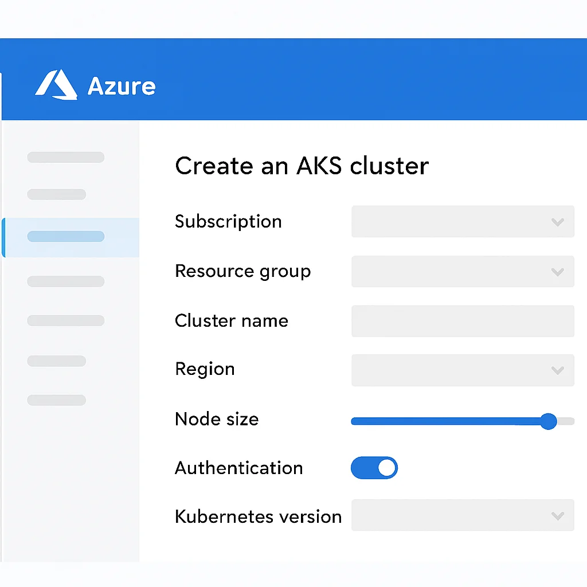Image resolution: width=587 pixels, height=587 pixels.
Task: Click the Node size slider handle
Action: point(549,421)
